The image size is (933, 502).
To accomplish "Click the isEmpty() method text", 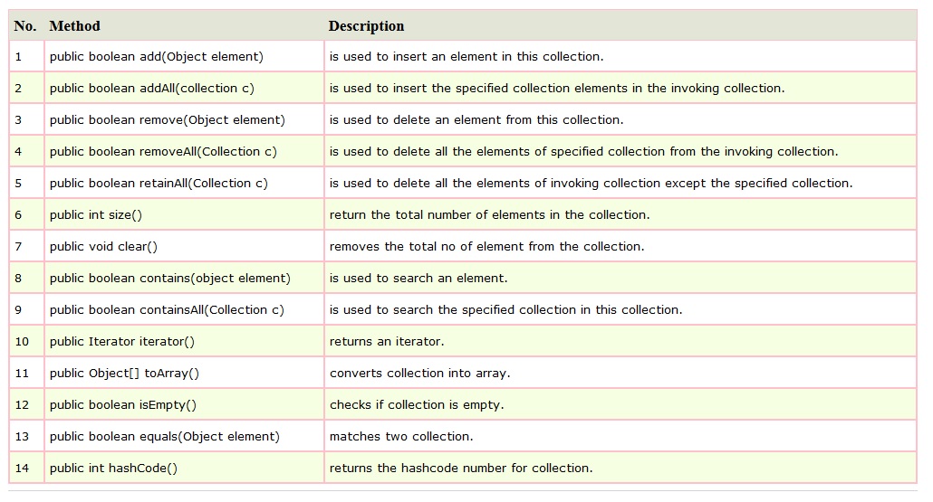I will pos(122,405).
